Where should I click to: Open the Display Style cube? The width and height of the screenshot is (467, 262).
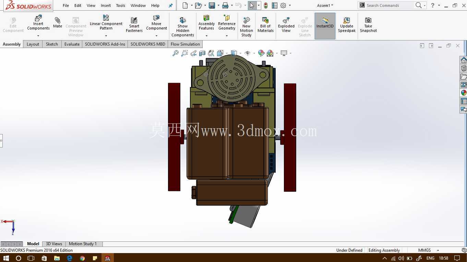234,53
